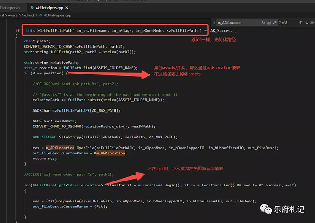Click the CONVERT_CHAR_TO_OSCHAR macro call
315x223 pixels.
coord(94,126)
